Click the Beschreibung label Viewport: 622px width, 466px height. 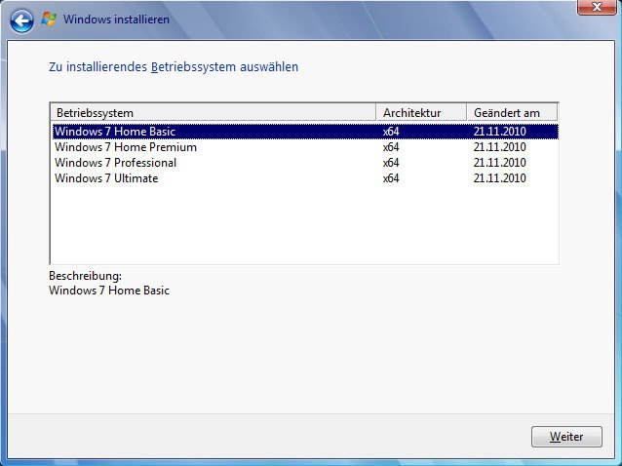(85, 276)
